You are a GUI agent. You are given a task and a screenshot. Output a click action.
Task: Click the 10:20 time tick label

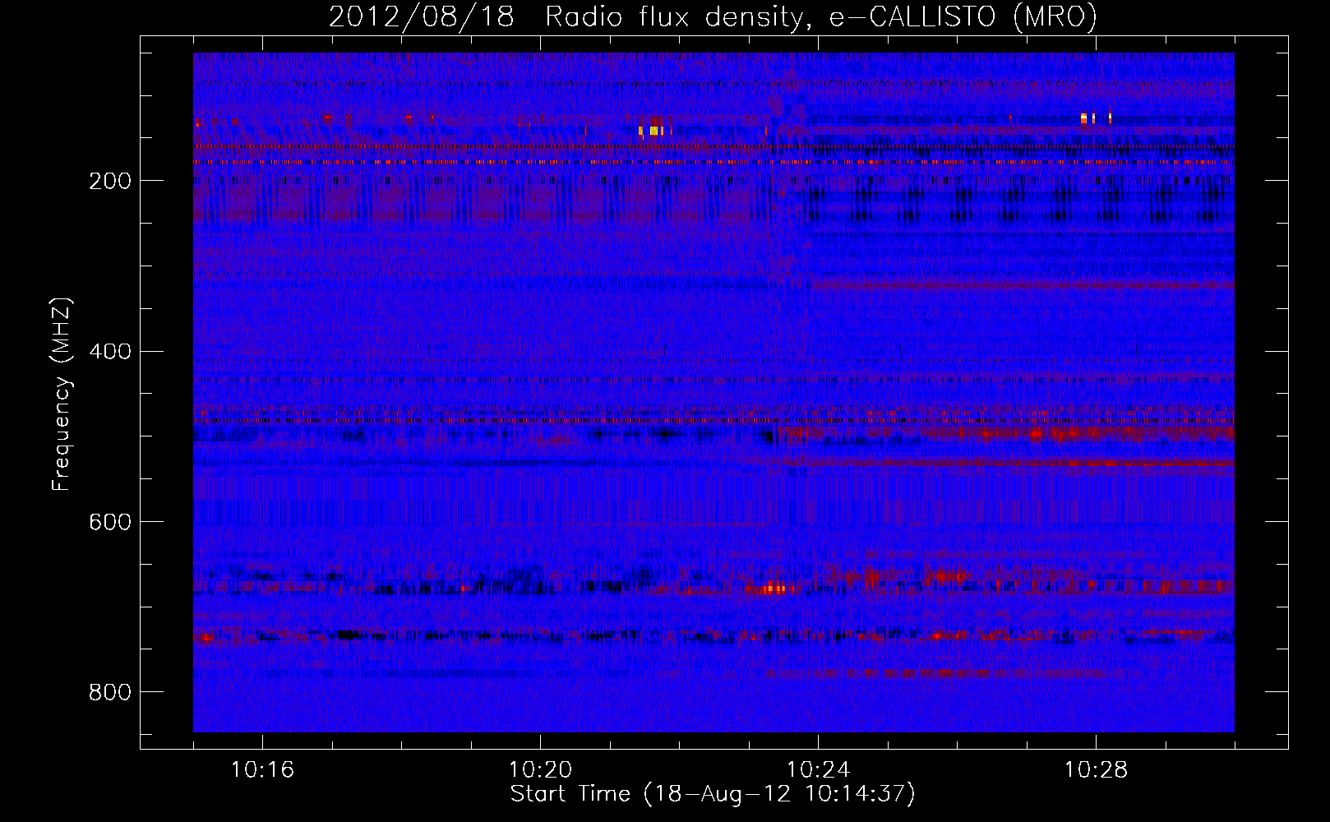tap(540, 769)
